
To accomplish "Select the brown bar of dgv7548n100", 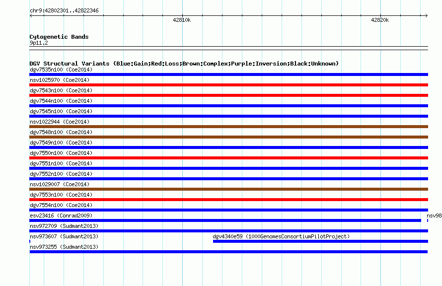I will 228,137.
